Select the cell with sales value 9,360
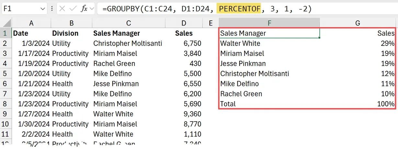 point(184,114)
